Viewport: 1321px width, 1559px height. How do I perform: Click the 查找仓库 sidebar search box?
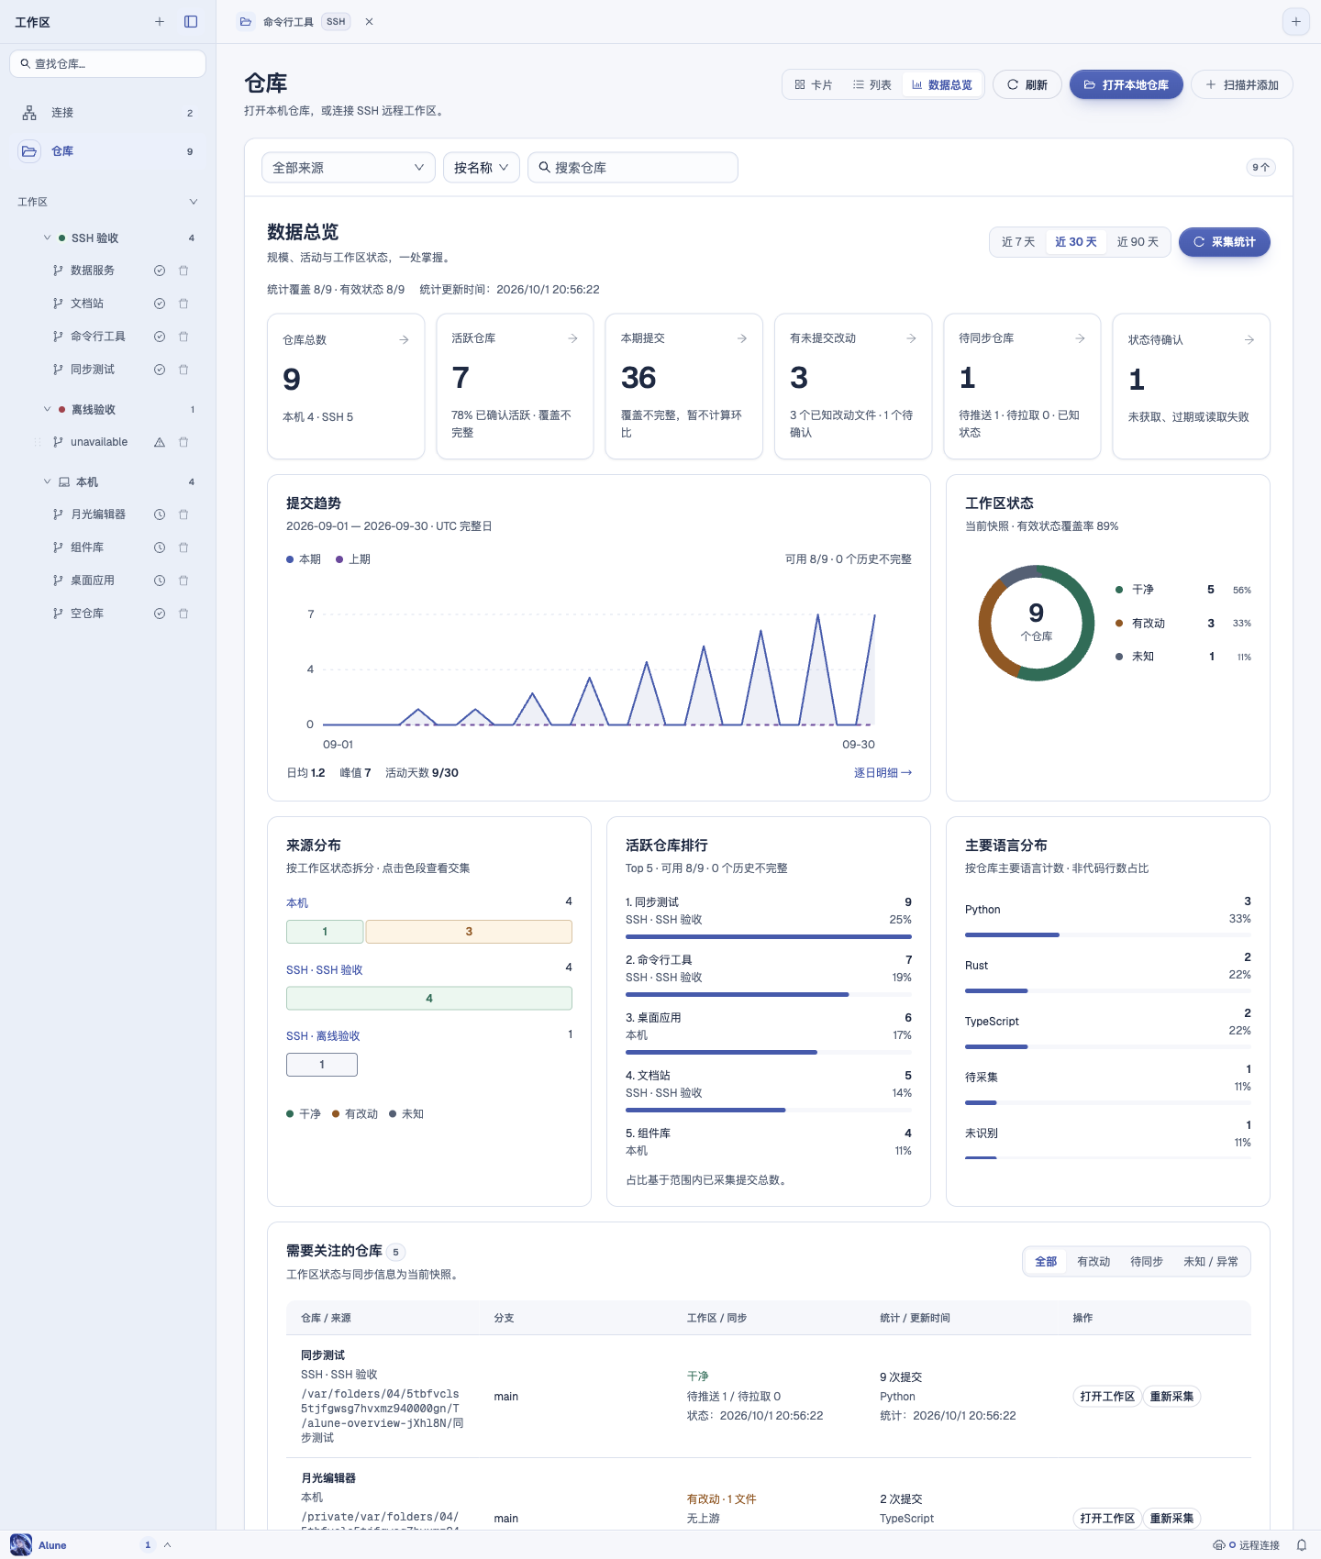click(x=108, y=63)
